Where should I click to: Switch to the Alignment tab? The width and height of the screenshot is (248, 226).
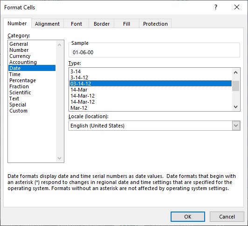point(47,24)
